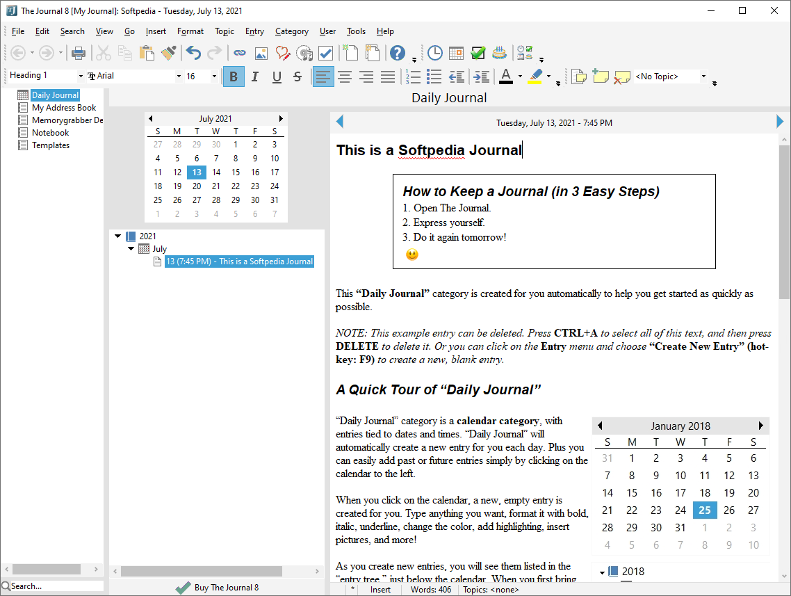This screenshot has width=791, height=596.
Task: Click the birthday cake icon
Action: pos(500,53)
